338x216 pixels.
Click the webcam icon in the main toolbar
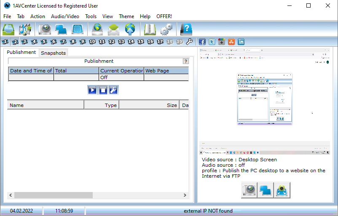pos(45,29)
